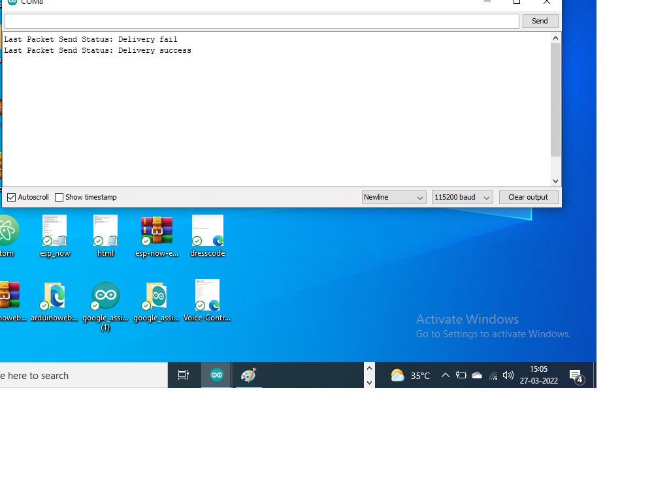Click the volume speaker tray icon

point(508,375)
